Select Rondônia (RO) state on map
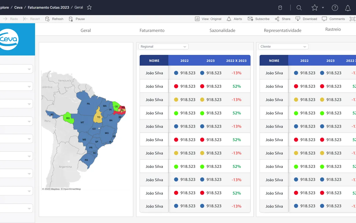The width and height of the screenshot is (356, 223). point(68,118)
